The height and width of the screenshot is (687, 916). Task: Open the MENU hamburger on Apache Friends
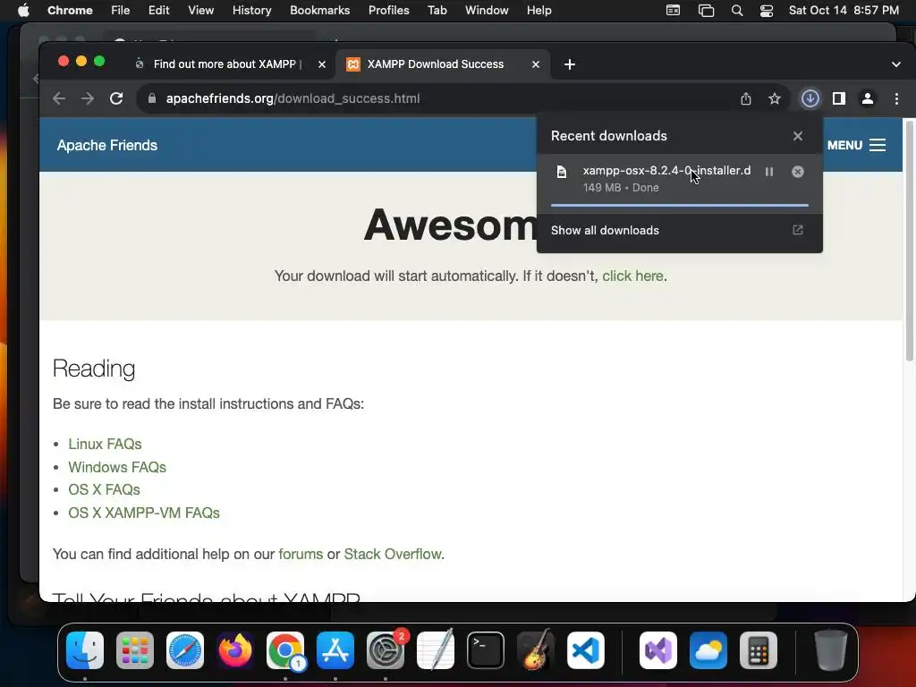856,145
